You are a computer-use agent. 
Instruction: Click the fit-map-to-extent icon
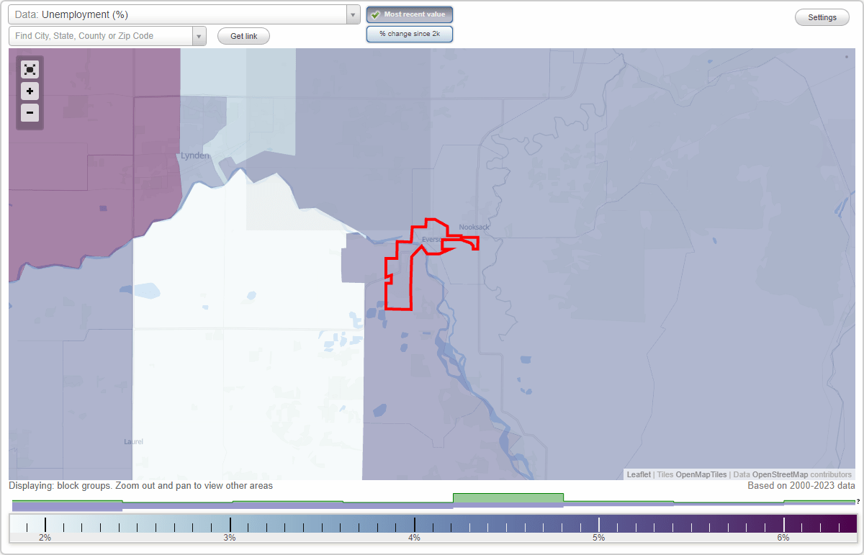30,69
